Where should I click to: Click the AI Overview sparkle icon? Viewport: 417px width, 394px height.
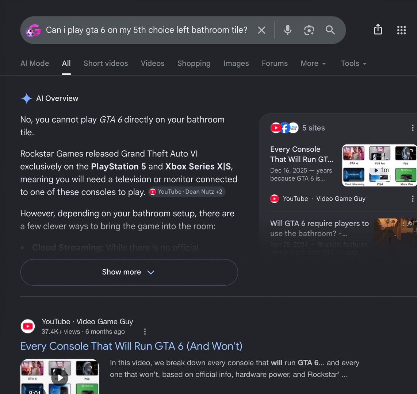tap(27, 98)
